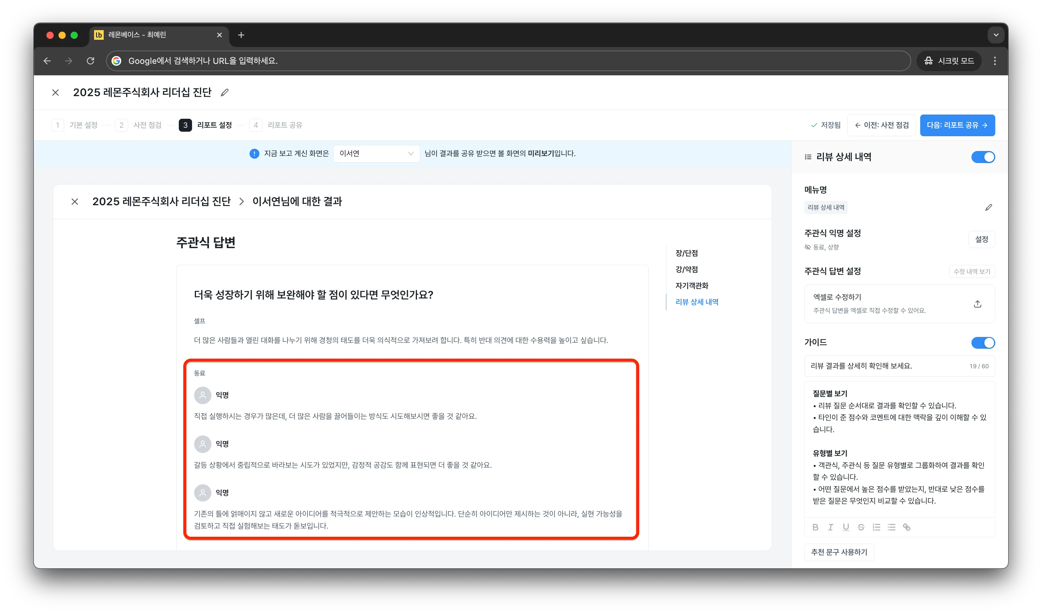Insert a numbered list in guide editor
1042x613 pixels.
(876, 527)
